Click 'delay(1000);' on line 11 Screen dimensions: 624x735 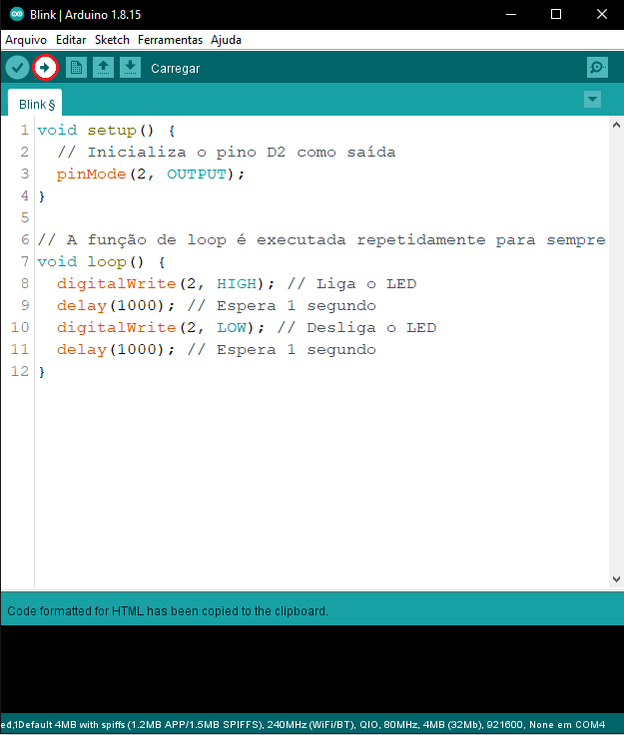click(116, 350)
